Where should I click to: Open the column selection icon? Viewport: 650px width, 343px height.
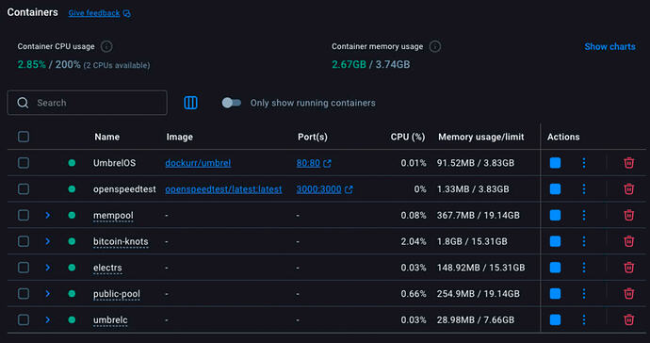[190, 103]
